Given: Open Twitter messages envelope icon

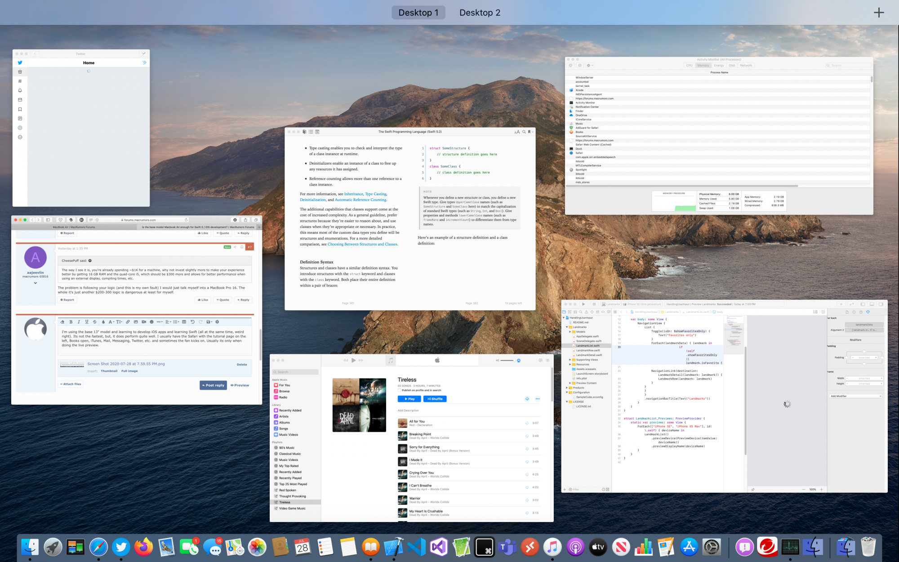Looking at the screenshot, I should 20,100.
